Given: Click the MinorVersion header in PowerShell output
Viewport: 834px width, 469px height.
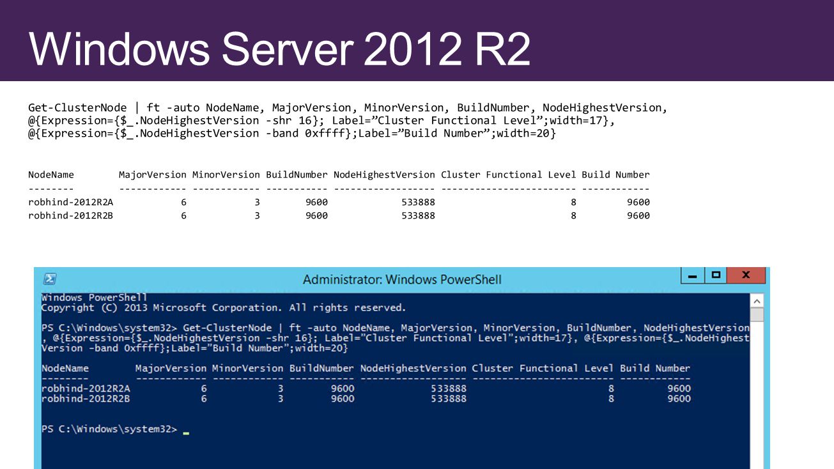Looking at the screenshot, I should pyautogui.click(x=248, y=369).
